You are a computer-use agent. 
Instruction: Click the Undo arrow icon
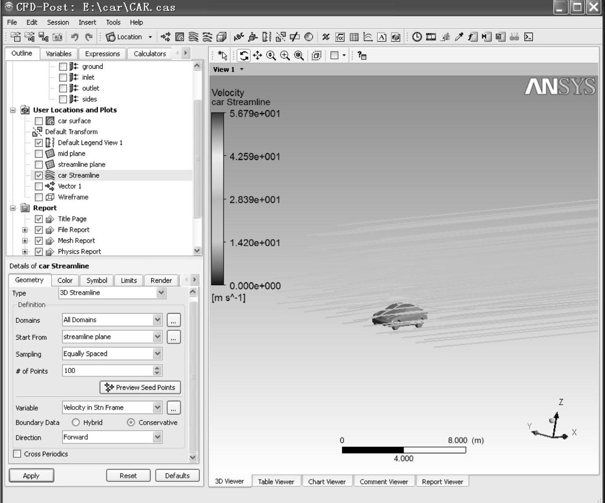(x=75, y=37)
